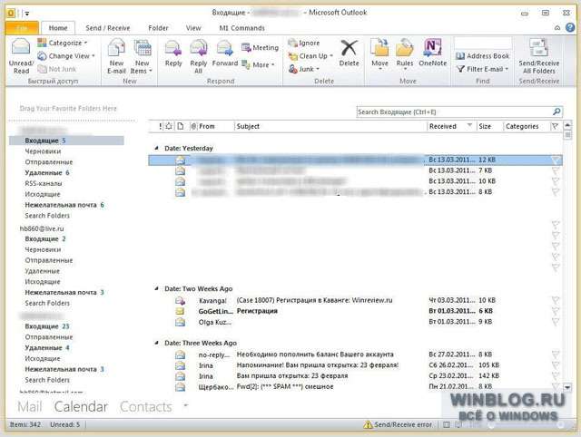The width and height of the screenshot is (581, 437).
Task: Click the Find a Contact field
Action: pyautogui.click(x=483, y=44)
